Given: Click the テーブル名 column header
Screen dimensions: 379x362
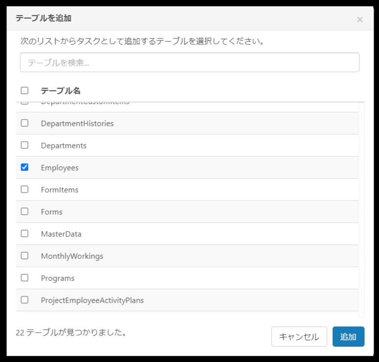Looking at the screenshot, I should click(60, 91).
